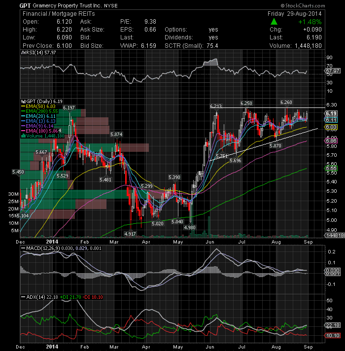Click the 6.250 peak price label
Image resolution: width=345 pixels, height=351 pixels.
pyautogui.click(x=246, y=103)
